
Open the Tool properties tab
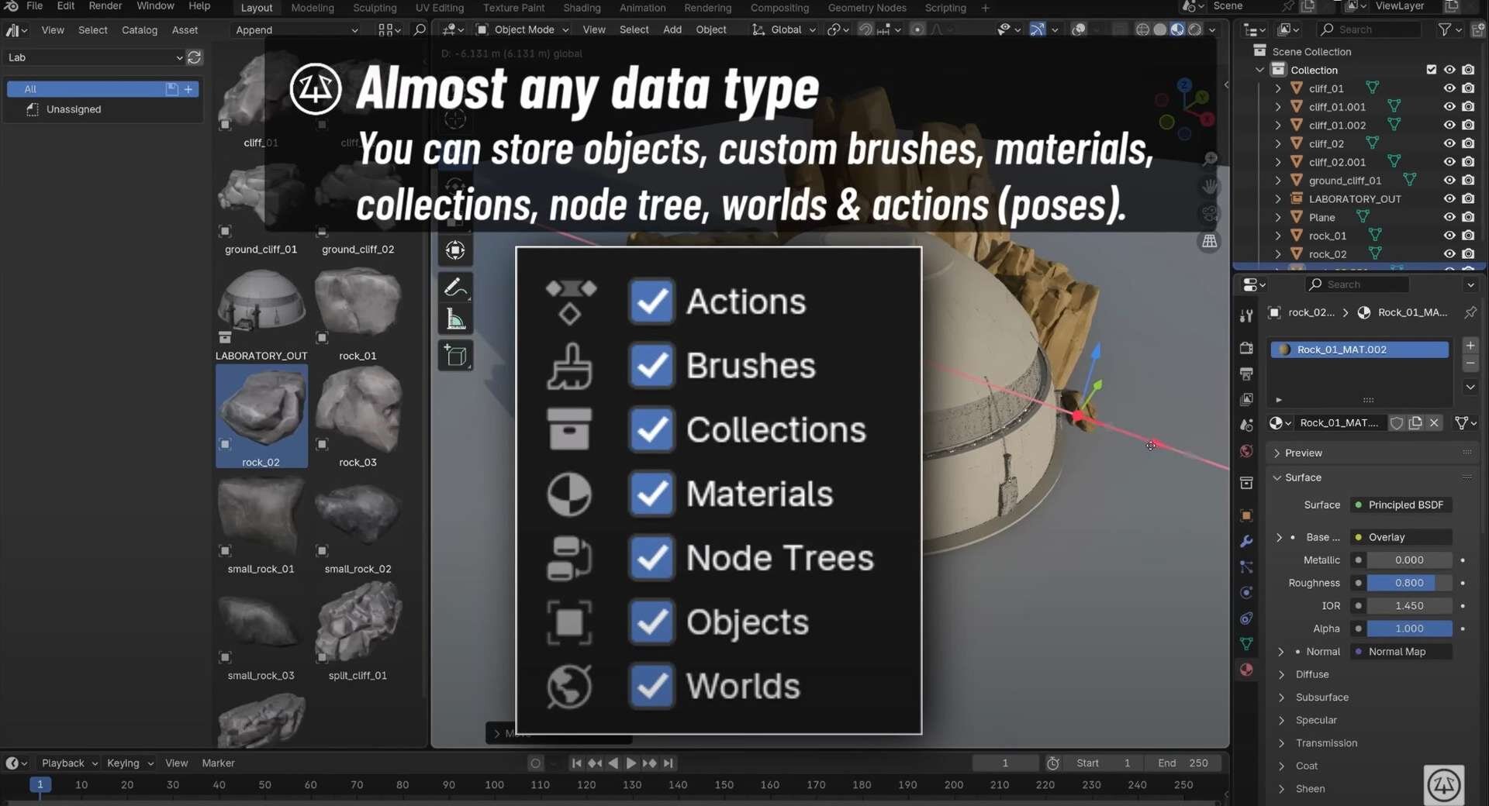pos(1246,315)
